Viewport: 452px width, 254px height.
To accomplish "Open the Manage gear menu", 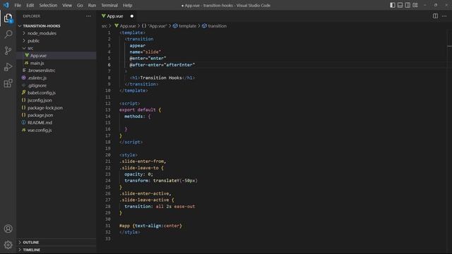I will point(8,245).
